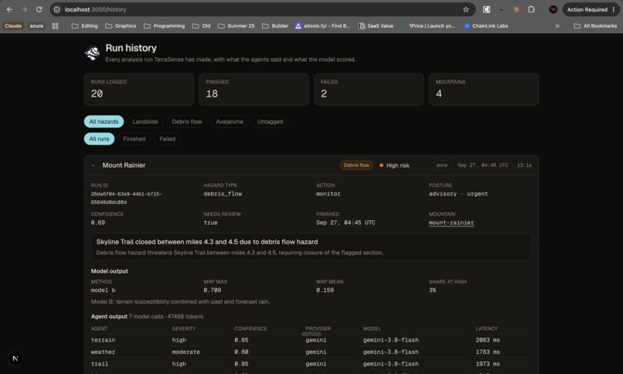The image size is (623, 374).
Task: Click the Mountains 4 stat card
Action: coord(484,90)
